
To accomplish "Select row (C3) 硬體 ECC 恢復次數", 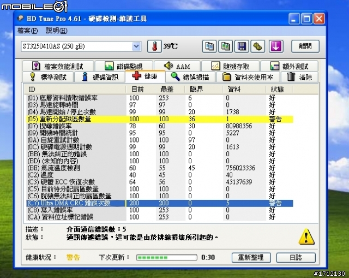I will click(159, 182).
